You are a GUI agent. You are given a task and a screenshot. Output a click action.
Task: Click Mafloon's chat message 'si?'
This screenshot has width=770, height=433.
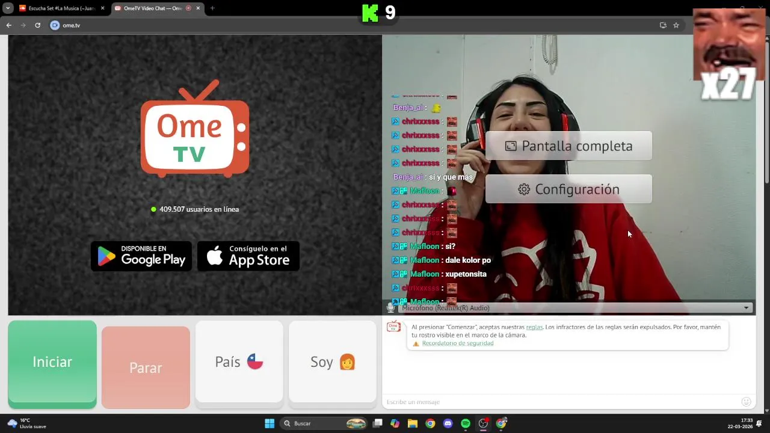click(x=451, y=247)
